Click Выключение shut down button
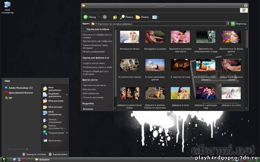This screenshot has width=260, height=162. click(x=58, y=154)
